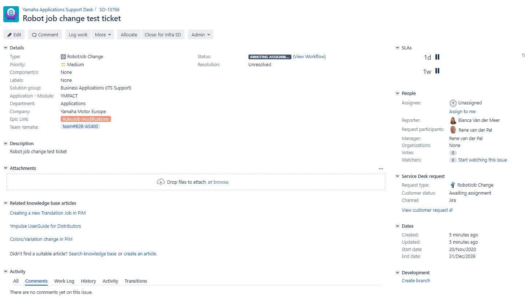Switch to the History tab
Image resolution: width=525 pixels, height=299 pixels.
[88, 281]
